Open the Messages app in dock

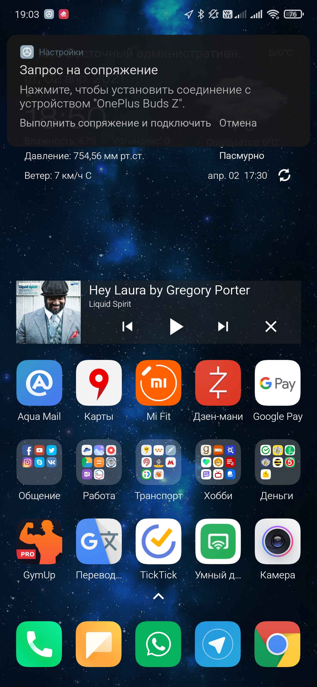99,644
